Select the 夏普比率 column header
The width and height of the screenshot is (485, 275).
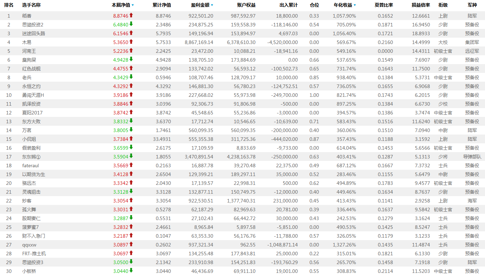(x=384, y=5)
